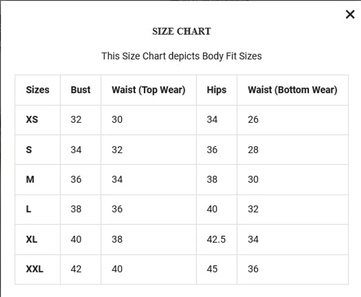361x297 pixels.
Task: Click the XS bust value 32
Action: click(76, 119)
